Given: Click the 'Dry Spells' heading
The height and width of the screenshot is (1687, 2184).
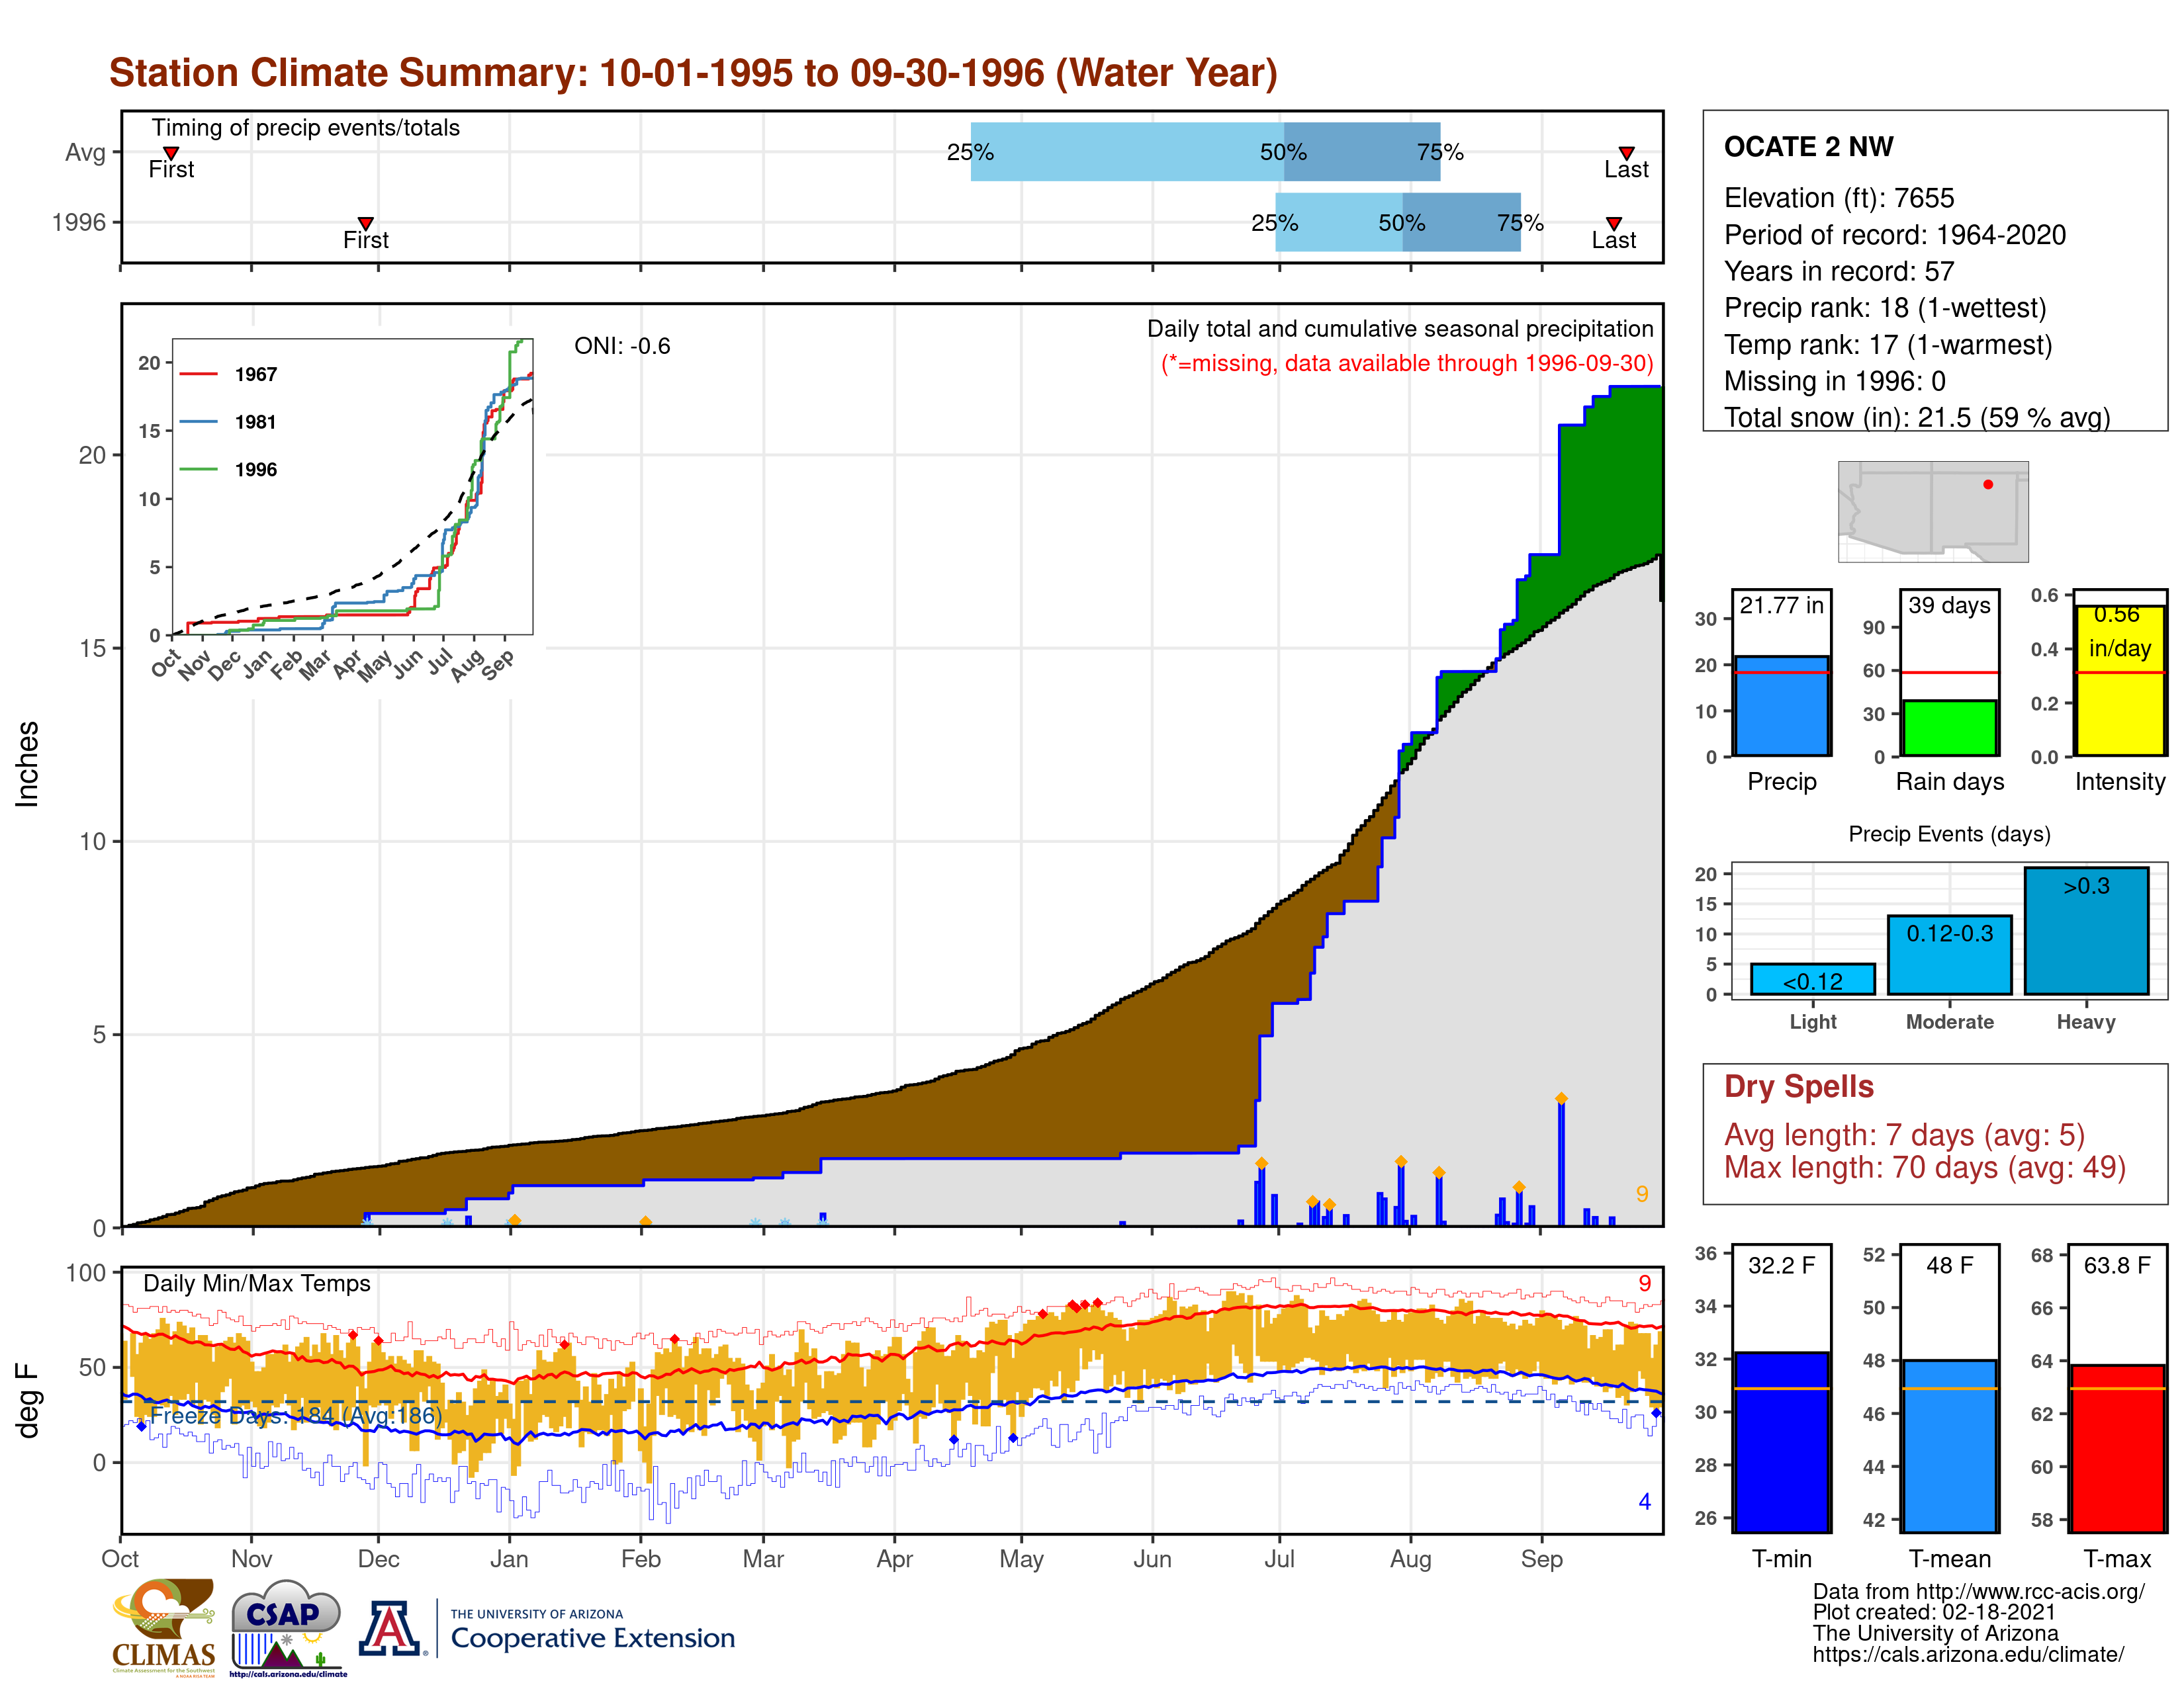Looking at the screenshot, I should 1799,1086.
